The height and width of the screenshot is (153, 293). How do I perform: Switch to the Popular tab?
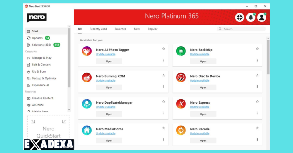coord(153,29)
